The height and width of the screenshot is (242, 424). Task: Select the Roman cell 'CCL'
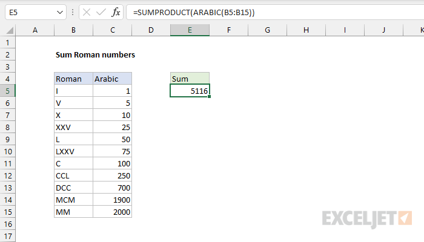click(73, 175)
